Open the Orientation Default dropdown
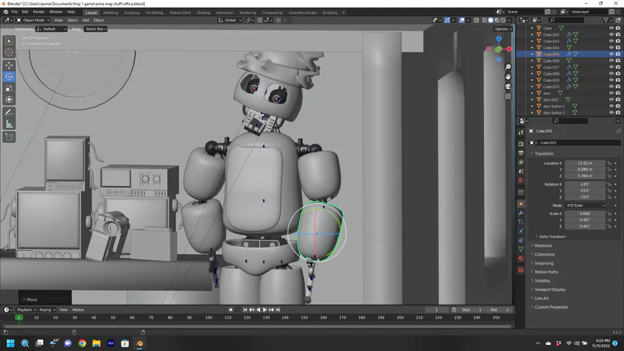This screenshot has height=351, width=624. (x=52, y=29)
